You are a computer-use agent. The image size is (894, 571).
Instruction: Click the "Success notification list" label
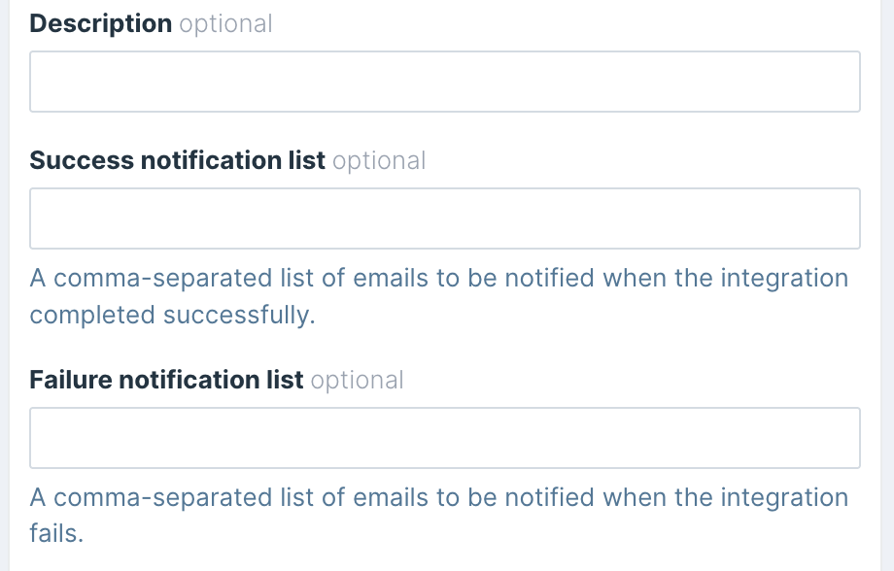[x=177, y=160]
